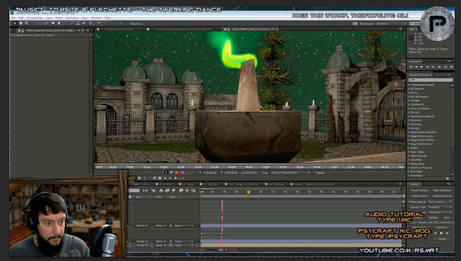
Task: Click the tracker Options... button
Action: point(442,227)
